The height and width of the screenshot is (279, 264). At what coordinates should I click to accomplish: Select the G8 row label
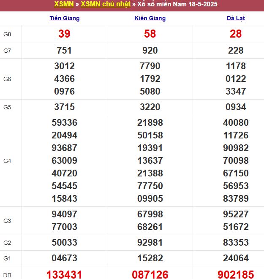[7, 34]
